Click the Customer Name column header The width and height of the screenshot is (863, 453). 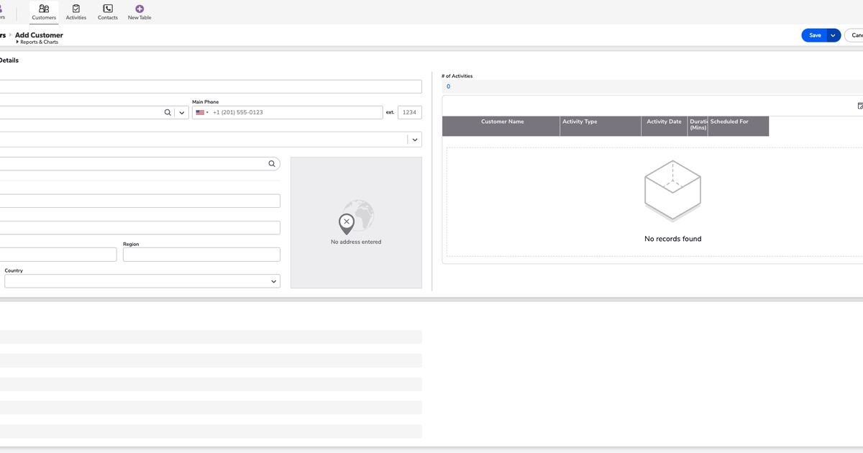pos(502,126)
